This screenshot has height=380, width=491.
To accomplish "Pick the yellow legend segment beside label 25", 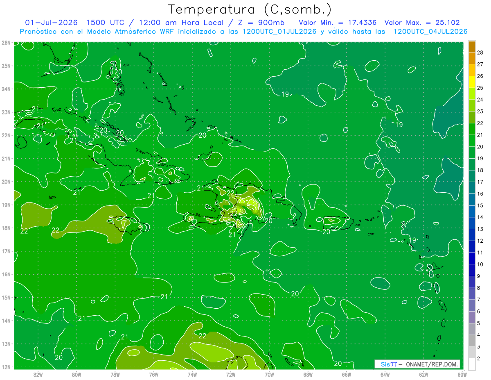I will click(472, 82).
